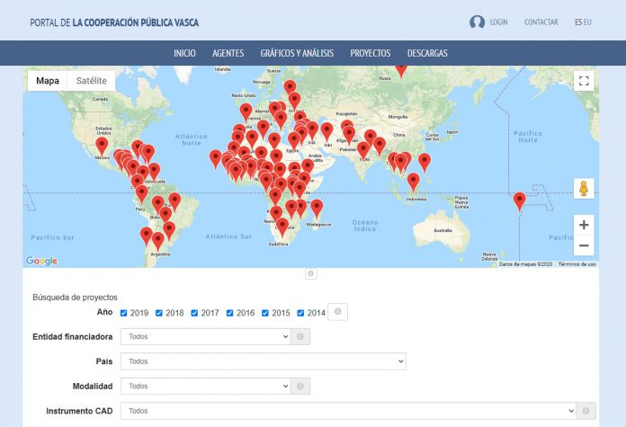Toggle the 2016 year checkbox
The width and height of the screenshot is (626, 427).
(x=229, y=313)
